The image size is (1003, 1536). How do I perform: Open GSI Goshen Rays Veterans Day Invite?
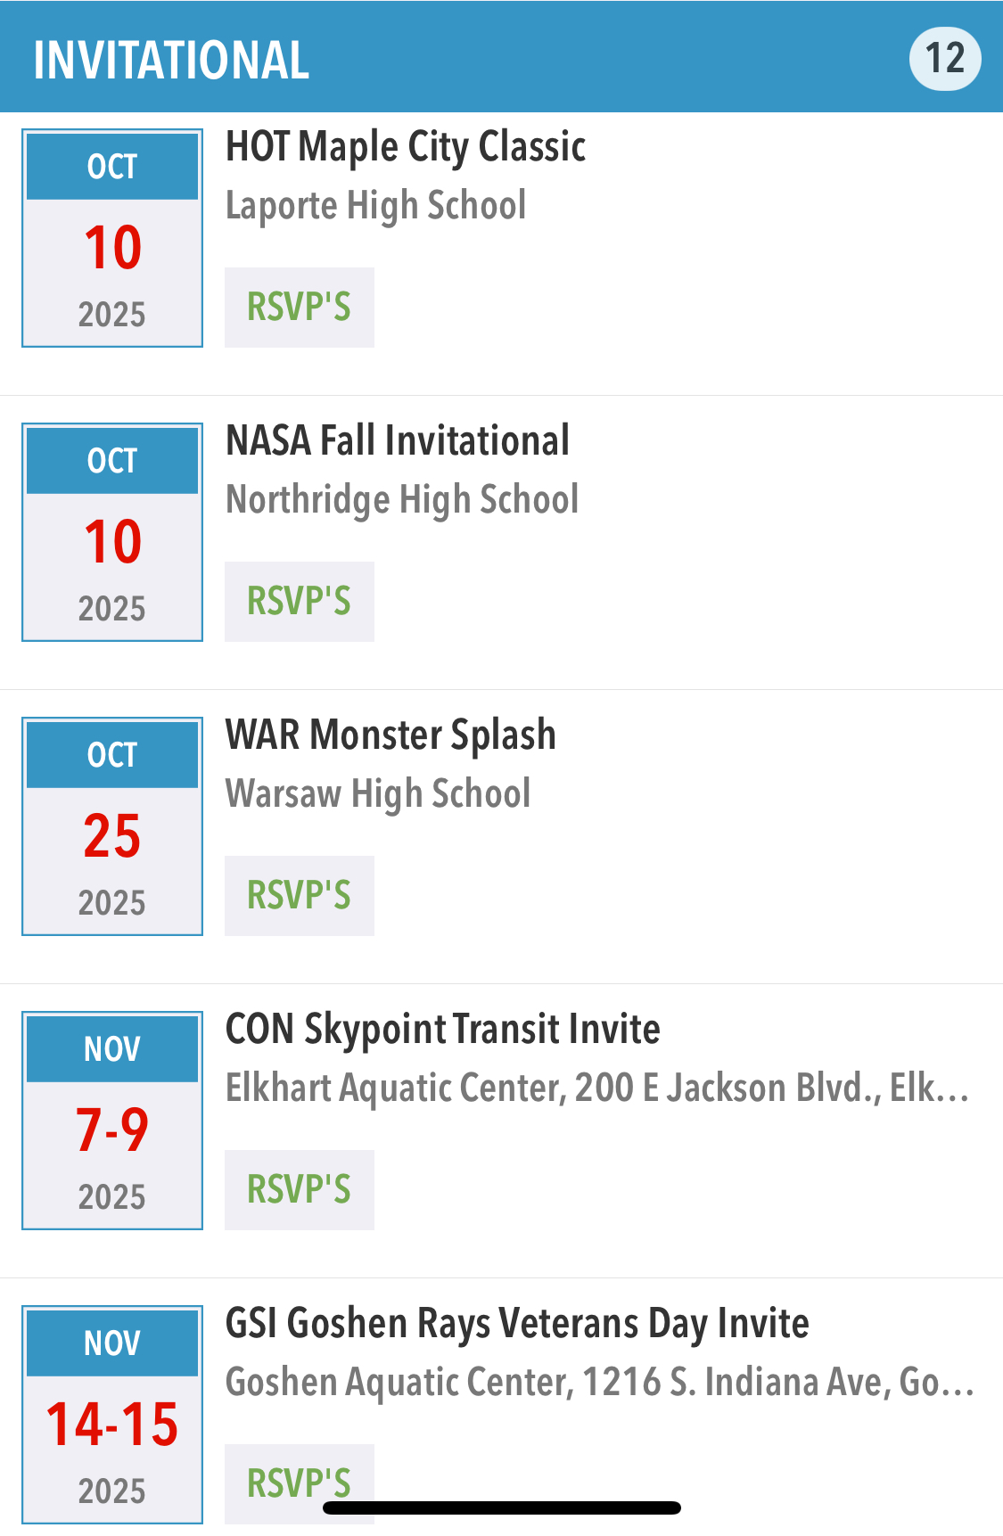pyautogui.click(x=517, y=1324)
